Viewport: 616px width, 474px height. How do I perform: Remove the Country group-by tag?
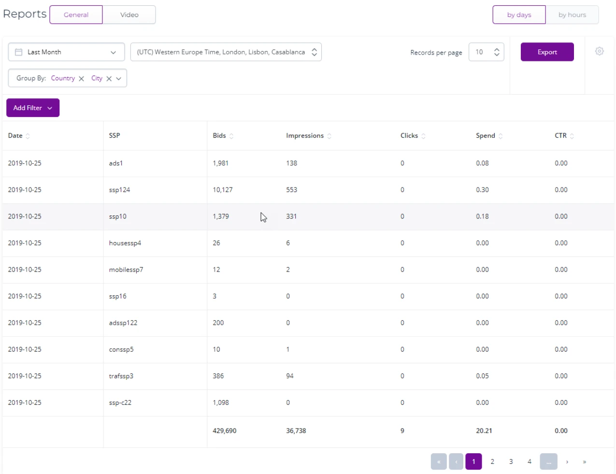(x=81, y=79)
